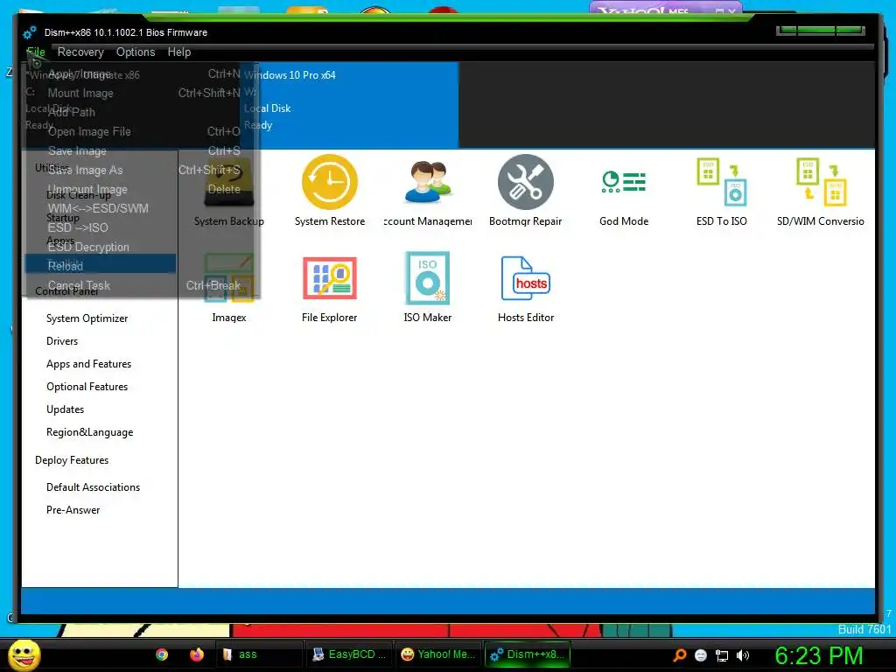Choose Apply Image from File menu
The width and height of the screenshot is (896, 672).
point(141,74)
